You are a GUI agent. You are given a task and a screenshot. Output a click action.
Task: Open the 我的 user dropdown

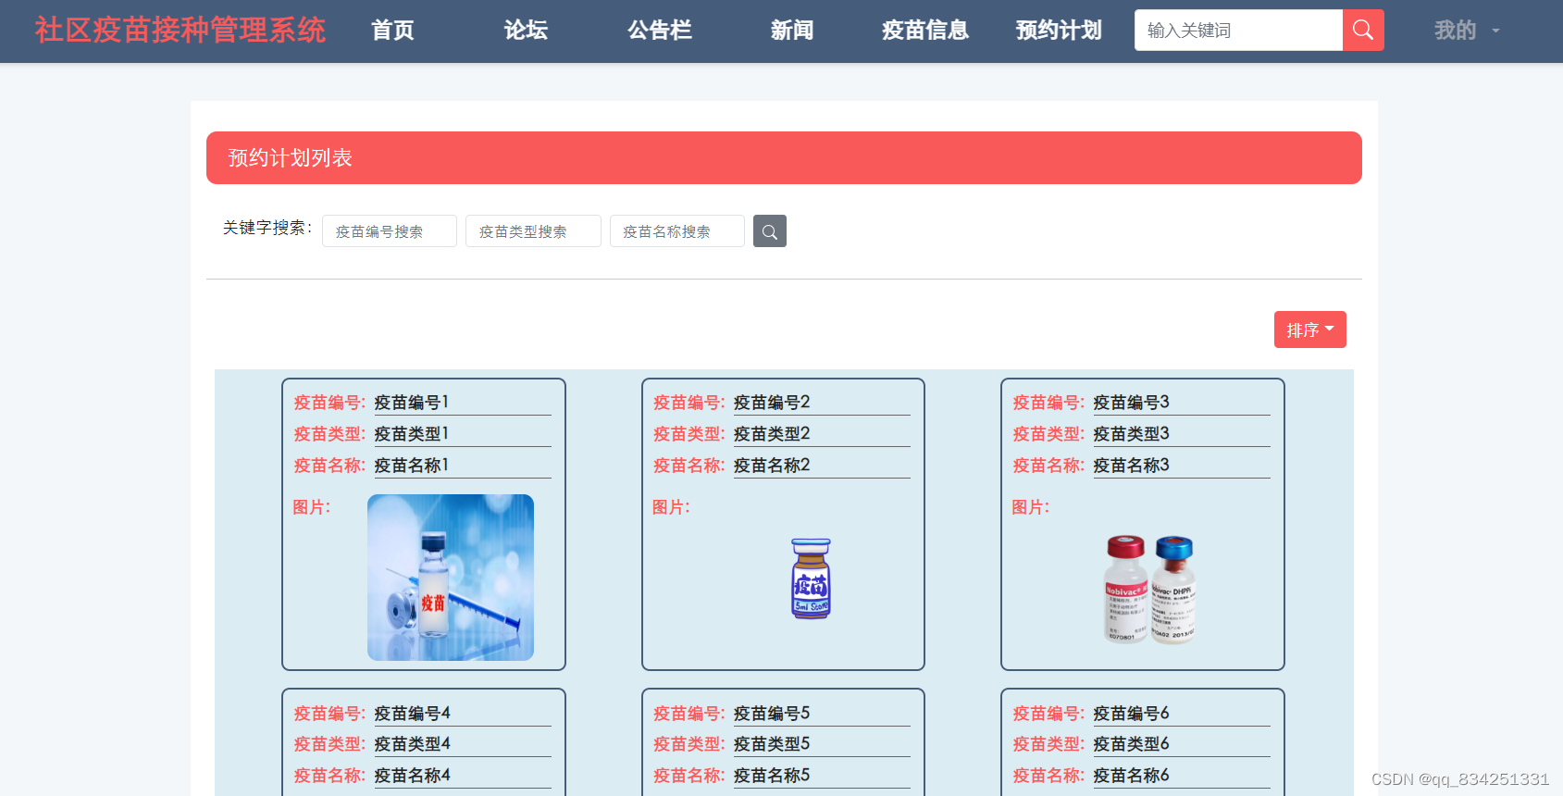click(1466, 31)
